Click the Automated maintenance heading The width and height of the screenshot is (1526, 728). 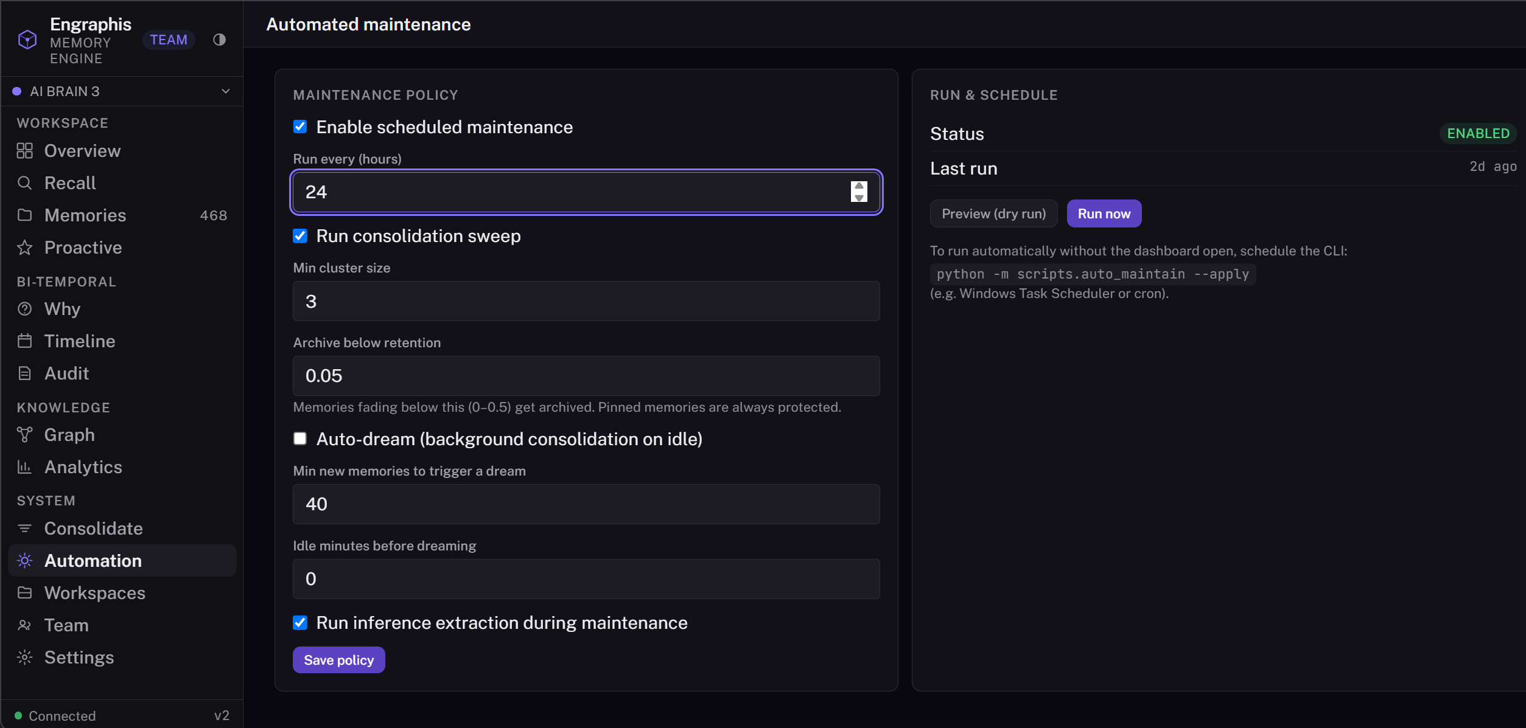(368, 24)
